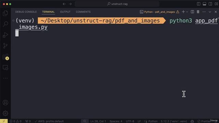Open Source Control view
The width and height of the screenshot is (219, 123).
5,45
